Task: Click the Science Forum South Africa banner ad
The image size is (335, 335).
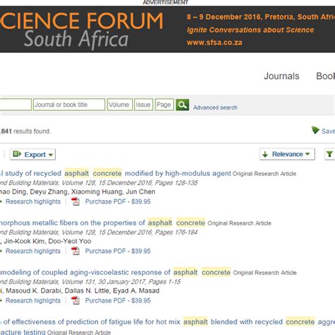Action: pos(167,29)
